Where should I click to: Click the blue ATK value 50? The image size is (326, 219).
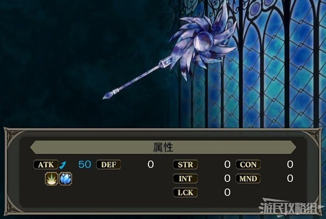pos(85,164)
